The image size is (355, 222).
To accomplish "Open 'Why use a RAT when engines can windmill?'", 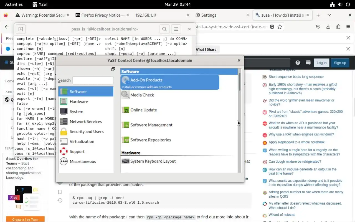I will coord(301,135).
